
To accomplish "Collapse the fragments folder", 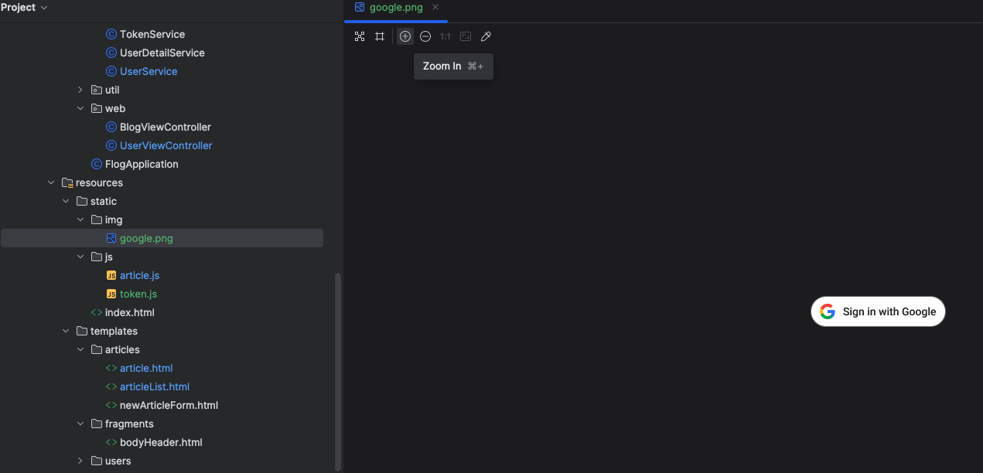I will (80, 424).
